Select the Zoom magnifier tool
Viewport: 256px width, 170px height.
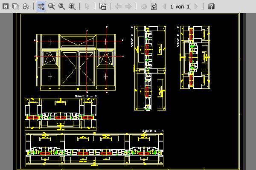pos(52,6)
